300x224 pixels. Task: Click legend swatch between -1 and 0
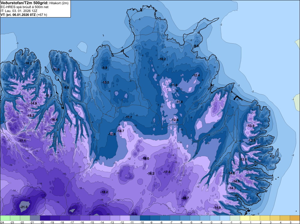point(235,218)
